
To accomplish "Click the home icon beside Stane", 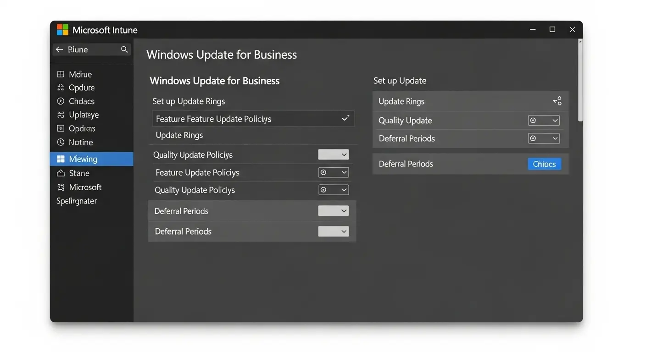I will point(61,173).
